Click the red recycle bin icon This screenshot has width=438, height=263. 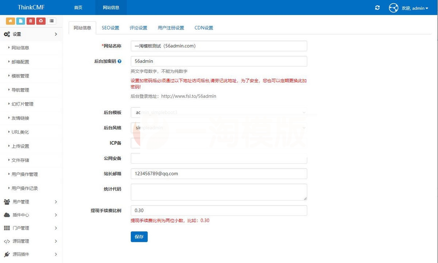[x=41, y=21]
